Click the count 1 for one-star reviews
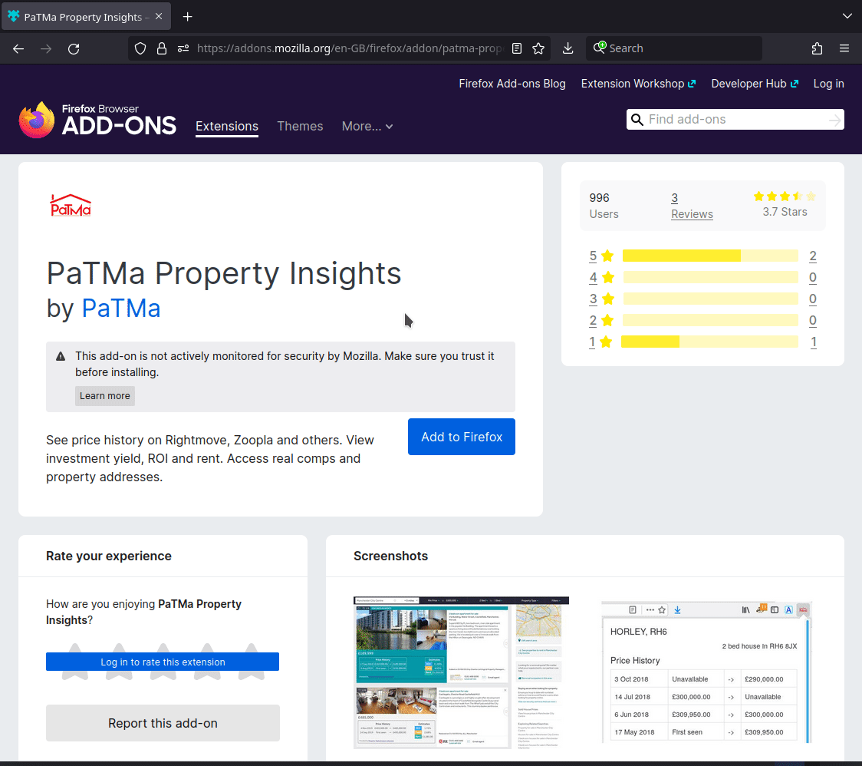Image resolution: width=862 pixels, height=766 pixels. (x=813, y=342)
